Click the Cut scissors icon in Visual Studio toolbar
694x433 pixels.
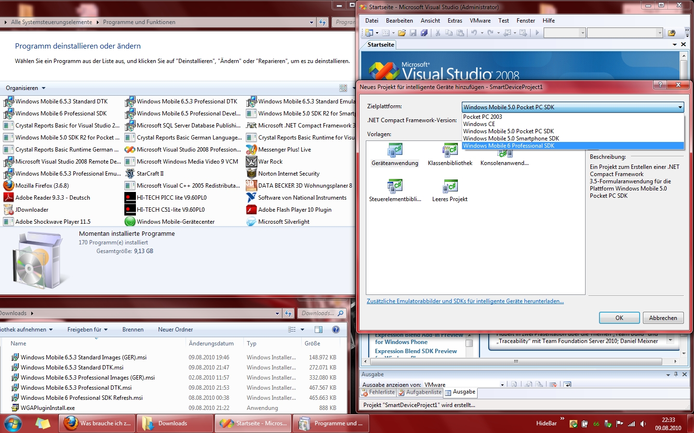tap(438, 33)
